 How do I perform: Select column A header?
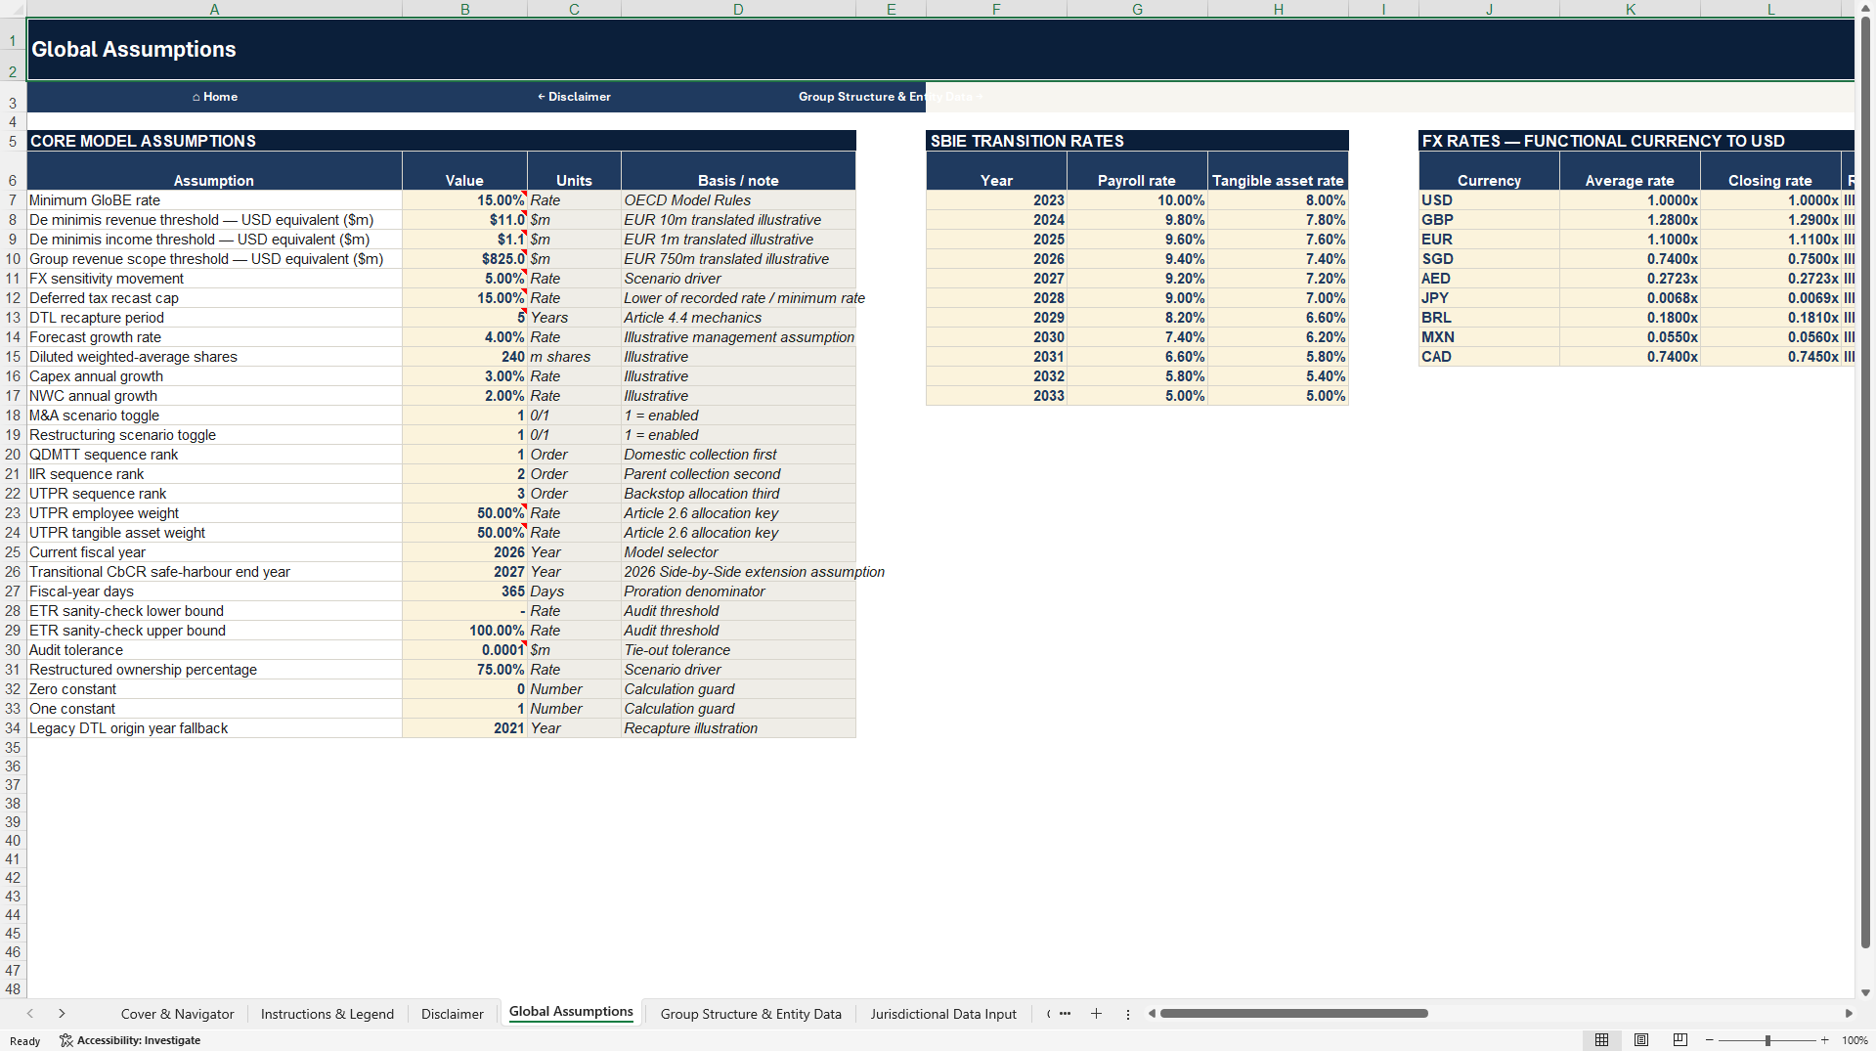click(x=214, y=9)
